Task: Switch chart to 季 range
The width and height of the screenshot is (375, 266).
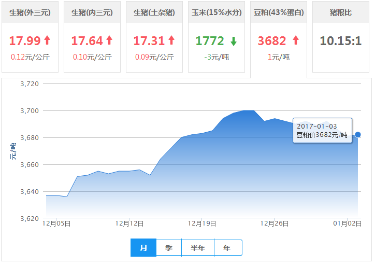Action: pos(169,247)
